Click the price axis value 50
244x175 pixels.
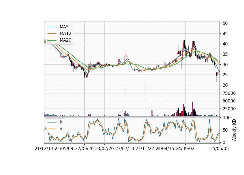(225, 23)
